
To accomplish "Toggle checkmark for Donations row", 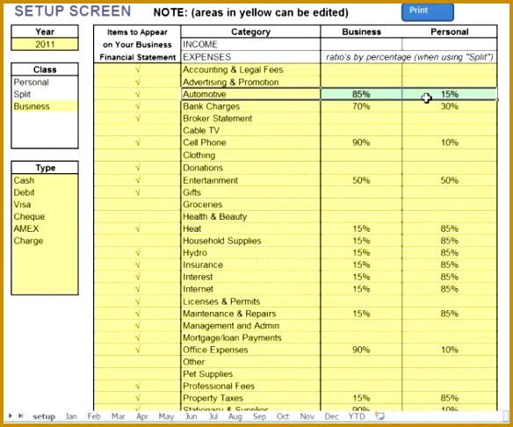I will click(137, 168).
